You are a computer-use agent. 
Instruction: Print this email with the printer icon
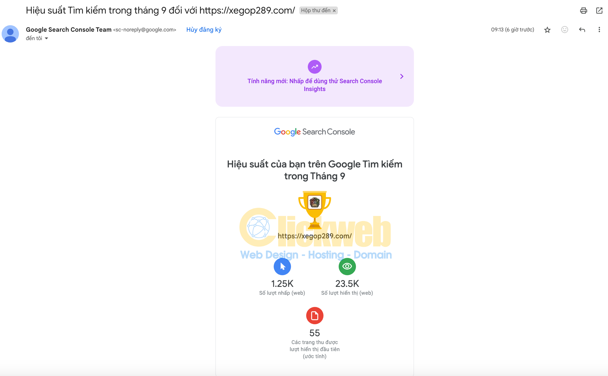click(x=583, y=11)
